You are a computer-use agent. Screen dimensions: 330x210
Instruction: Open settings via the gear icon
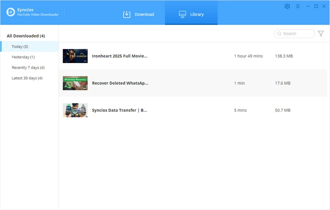pyautogui.click(x=288, y=6)
